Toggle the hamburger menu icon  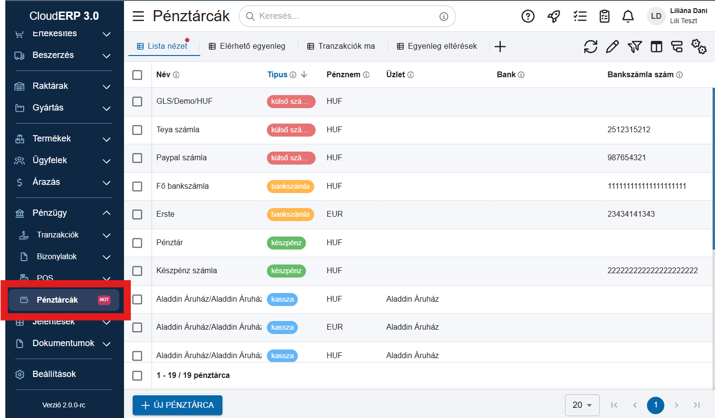(138, 16)
